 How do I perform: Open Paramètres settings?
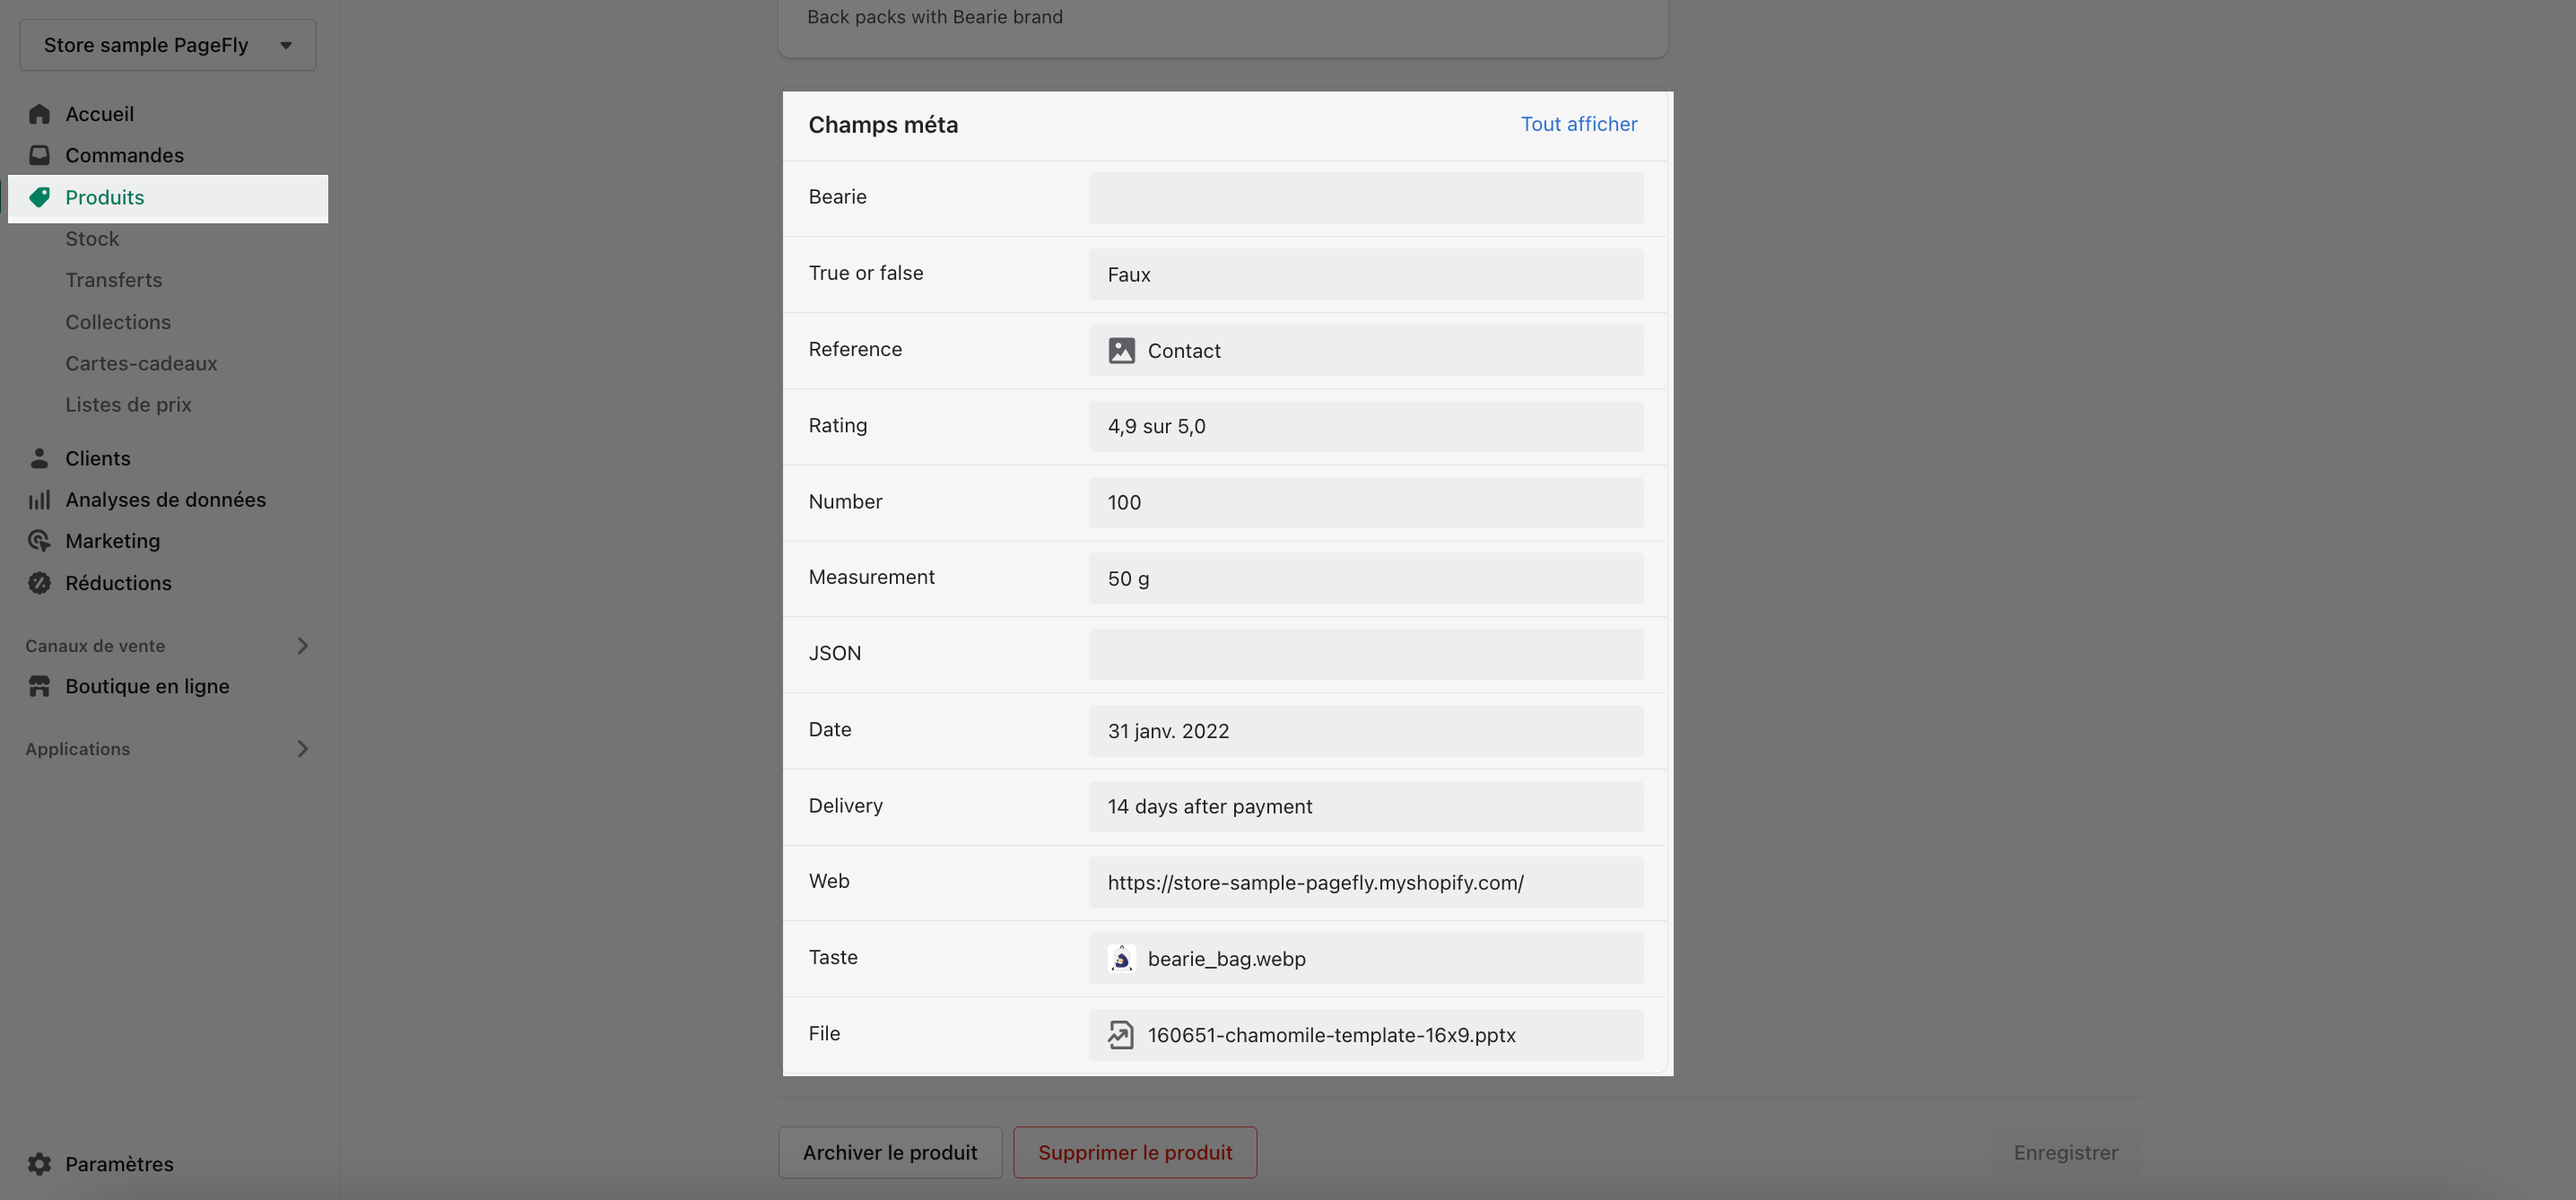click(119, 1164)
